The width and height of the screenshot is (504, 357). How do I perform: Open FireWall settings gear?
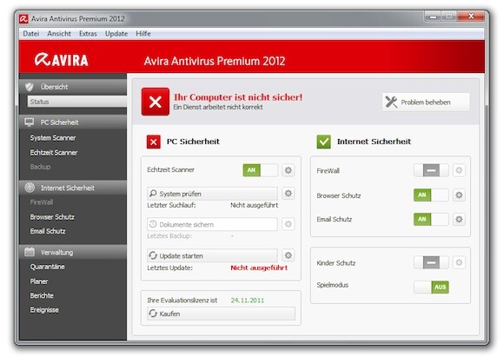459,170
